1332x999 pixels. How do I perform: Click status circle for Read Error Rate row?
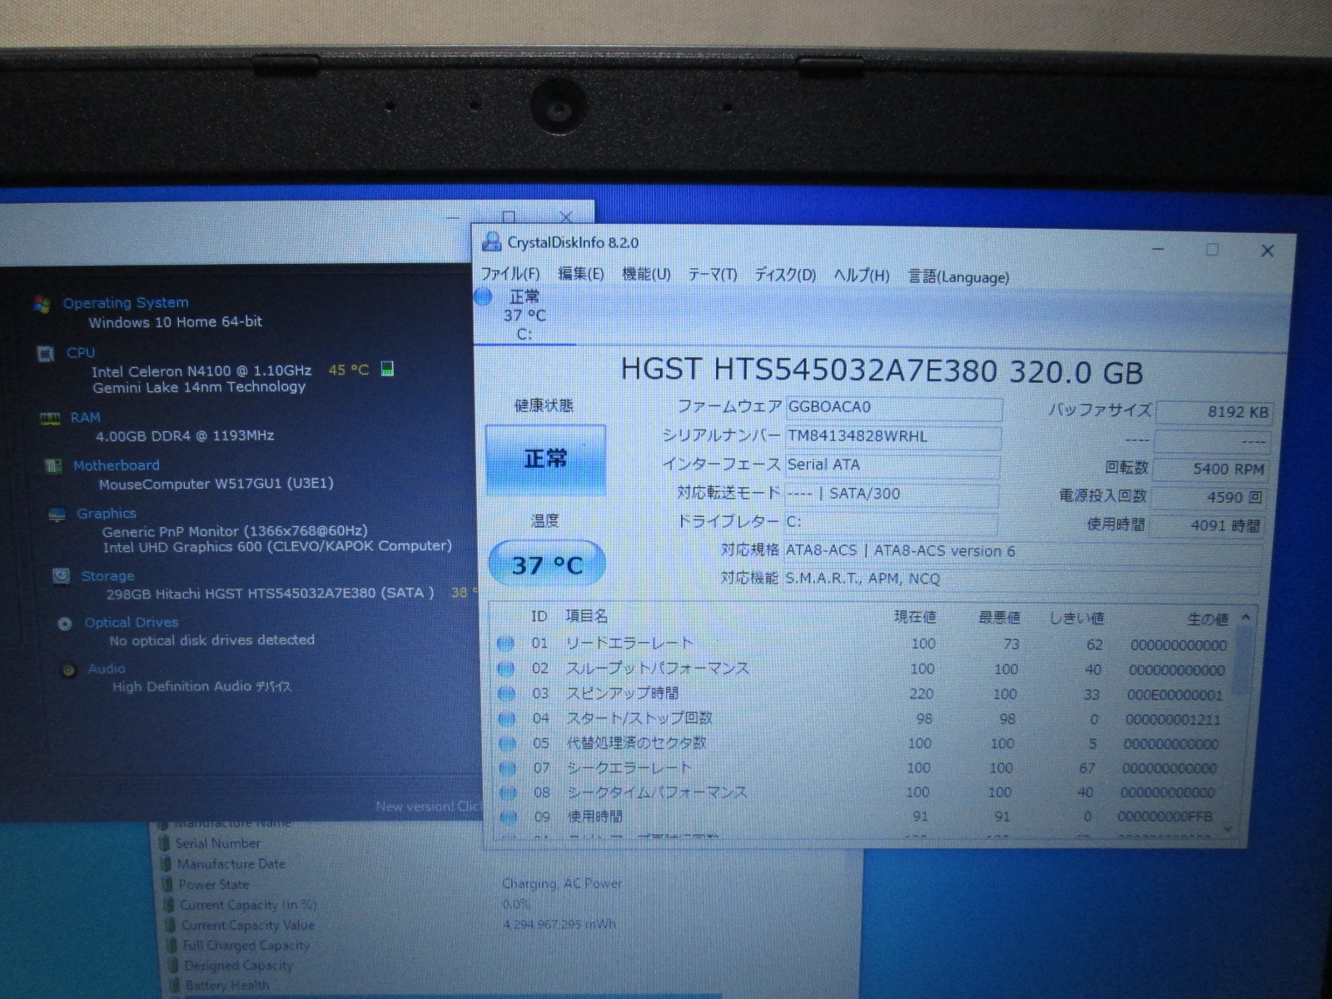(x=505, y=644)
